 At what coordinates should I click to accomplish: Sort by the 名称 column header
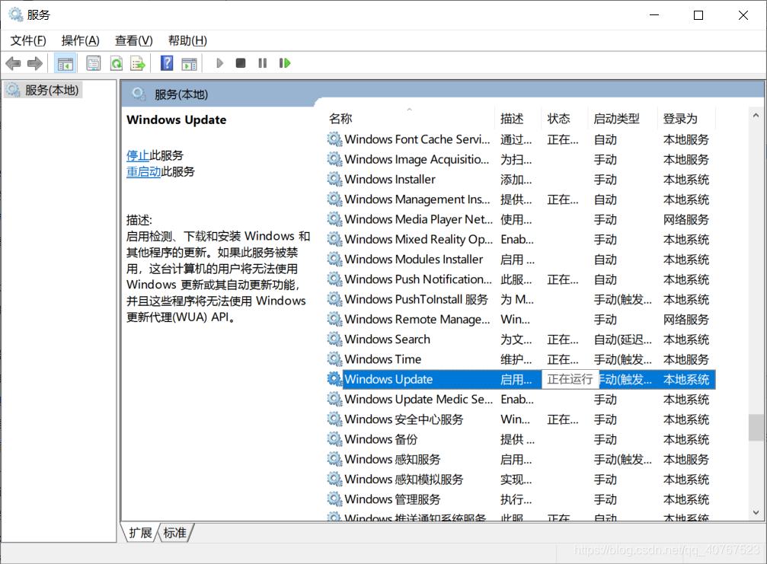411,118
